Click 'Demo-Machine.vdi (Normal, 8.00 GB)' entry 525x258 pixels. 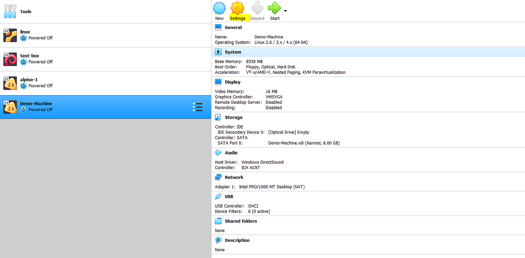point(304,143)
